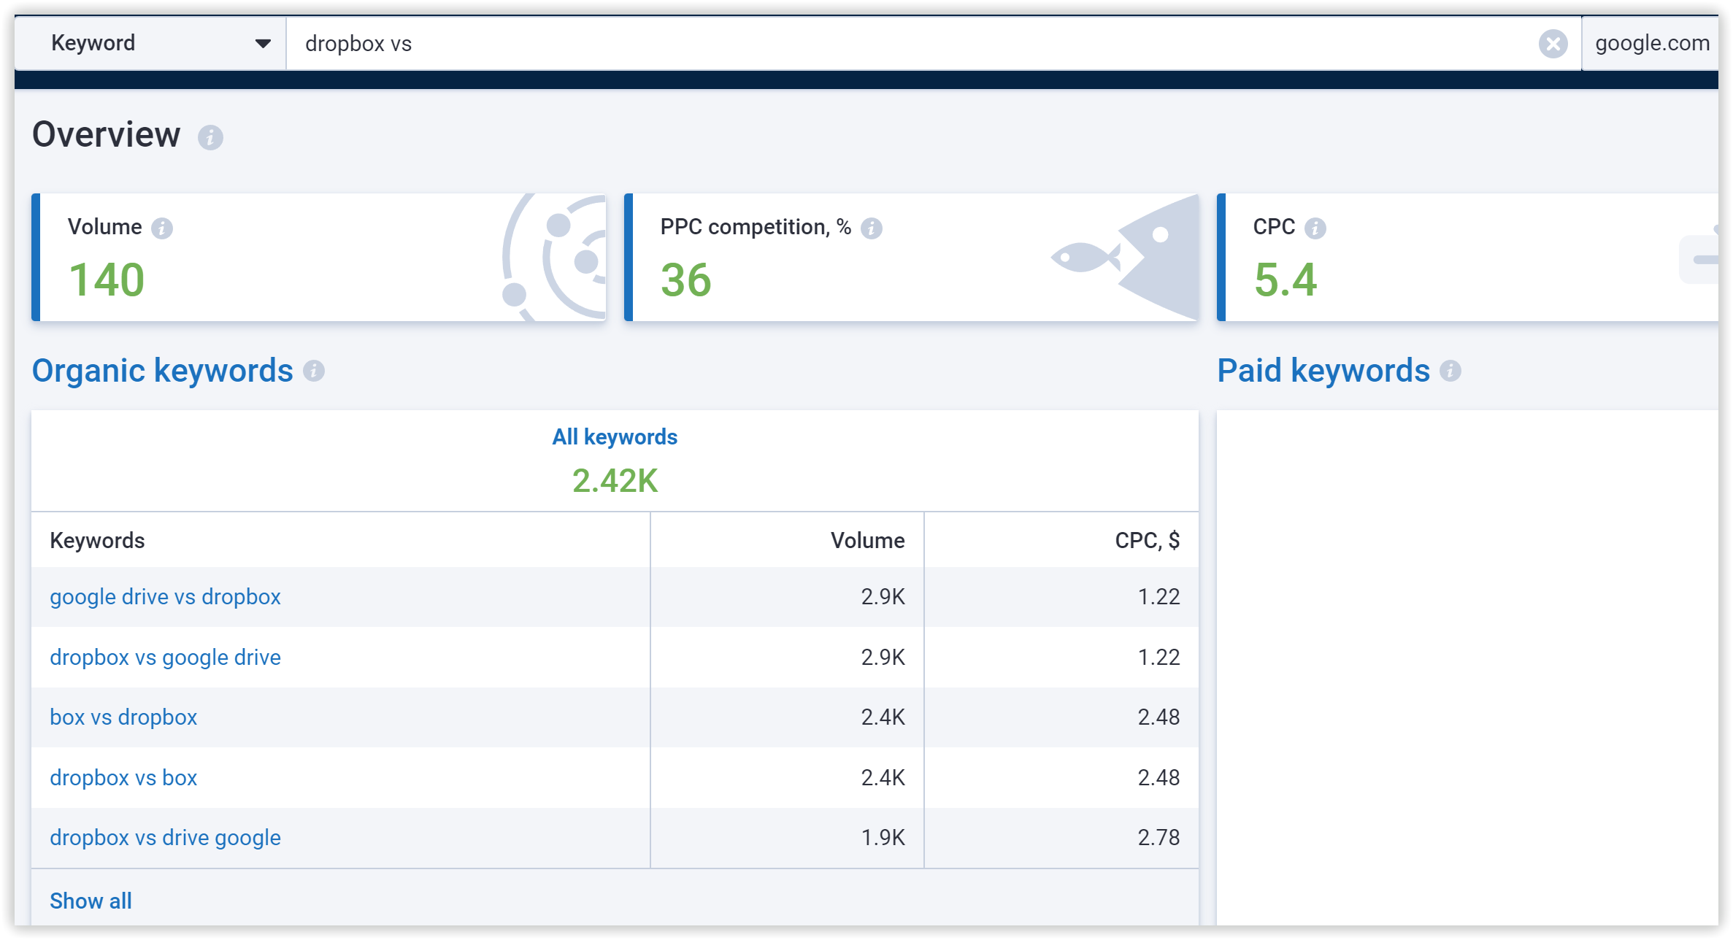Select the dropbox vs google drive keyword
1733x940 pixels.
[x=165, y=657]
